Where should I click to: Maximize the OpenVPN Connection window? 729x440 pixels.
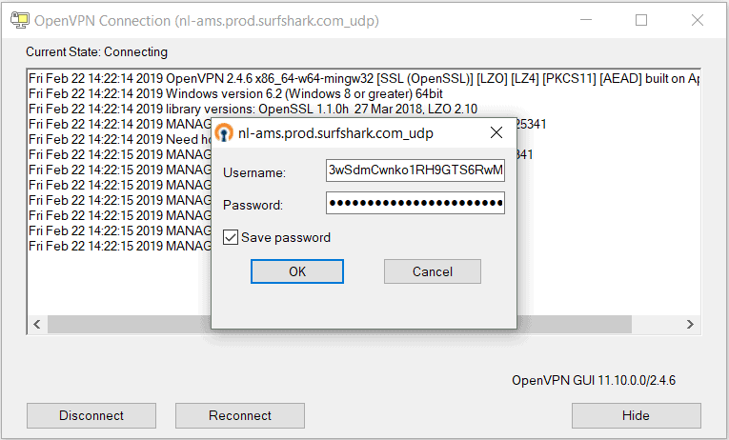[641, 20]
